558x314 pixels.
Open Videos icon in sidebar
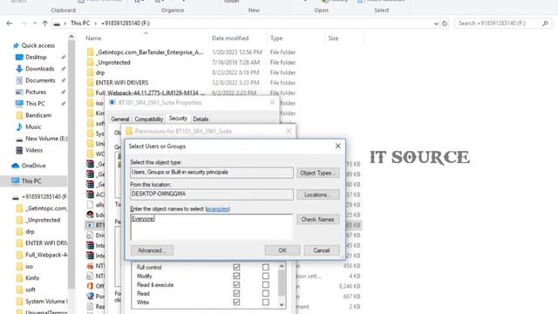19,150
